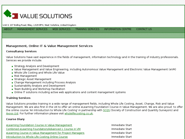Image resolution: width=185 pixels, height=139 pixels.
Task: Click 'Team Building and Workshop Facilitation' item
Action: (x=40, y=89)
